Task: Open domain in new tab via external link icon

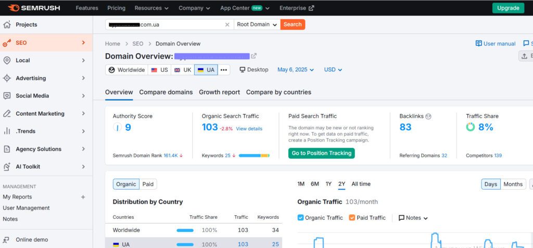Action: (253, 56)
